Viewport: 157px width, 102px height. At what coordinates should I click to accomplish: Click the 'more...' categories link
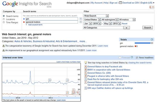click(x=83, y=41)
